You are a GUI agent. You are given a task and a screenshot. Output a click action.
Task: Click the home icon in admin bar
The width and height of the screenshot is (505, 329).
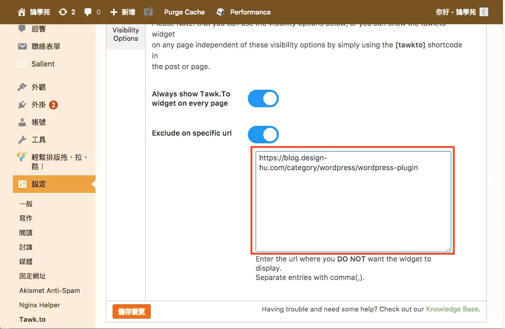coord(22,12)
